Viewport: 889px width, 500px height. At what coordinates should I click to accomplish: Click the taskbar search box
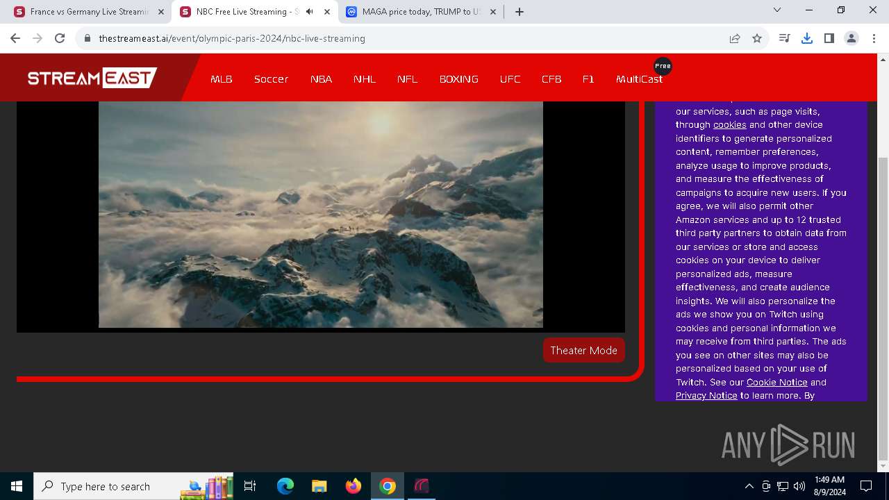135,486
